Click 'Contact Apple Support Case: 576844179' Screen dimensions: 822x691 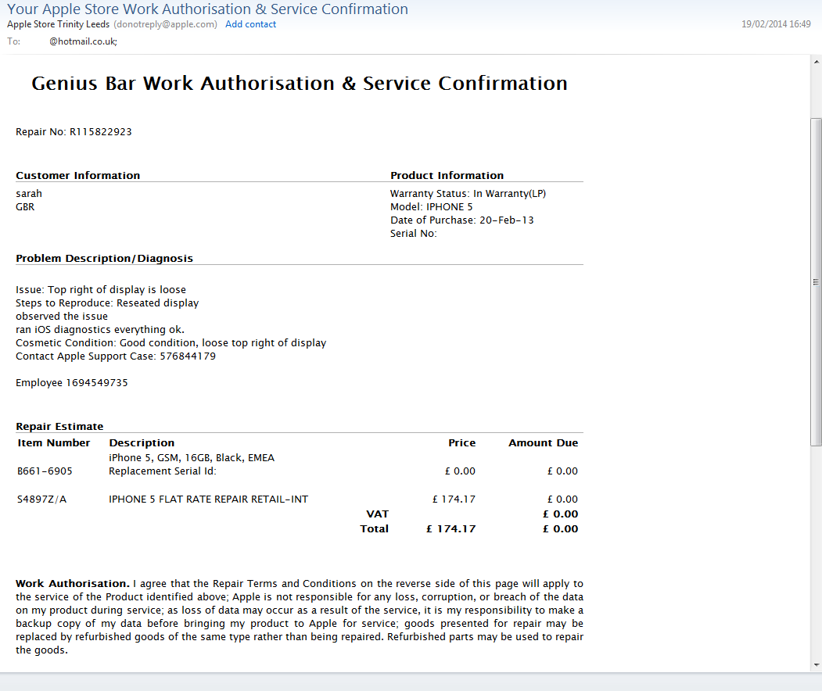pos(116,356)
